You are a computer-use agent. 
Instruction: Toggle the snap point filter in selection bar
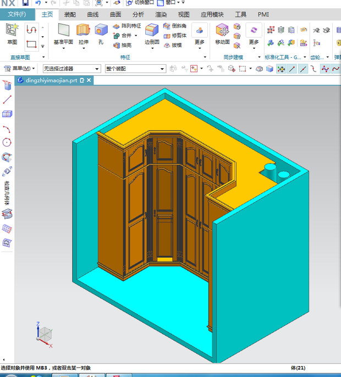click(282, 69)
